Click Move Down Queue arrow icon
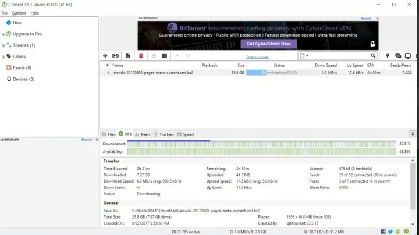The height and width of the screenshot is (235, 419). (188, 55)
